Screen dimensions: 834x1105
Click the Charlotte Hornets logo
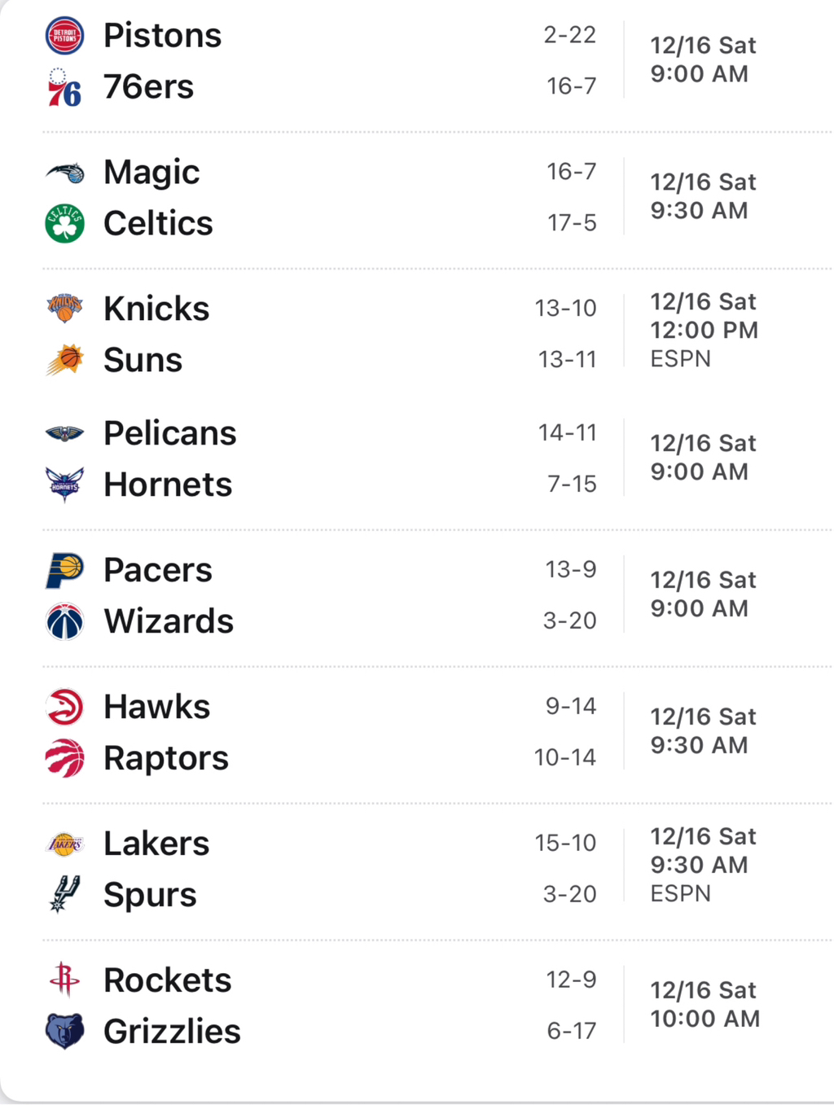[x=64, y=485]
